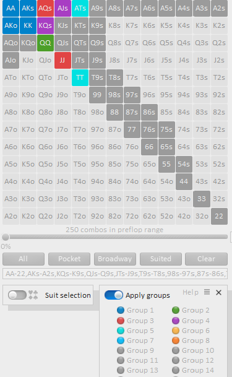Choose the cyan Group 5 dot

(121, 331)
